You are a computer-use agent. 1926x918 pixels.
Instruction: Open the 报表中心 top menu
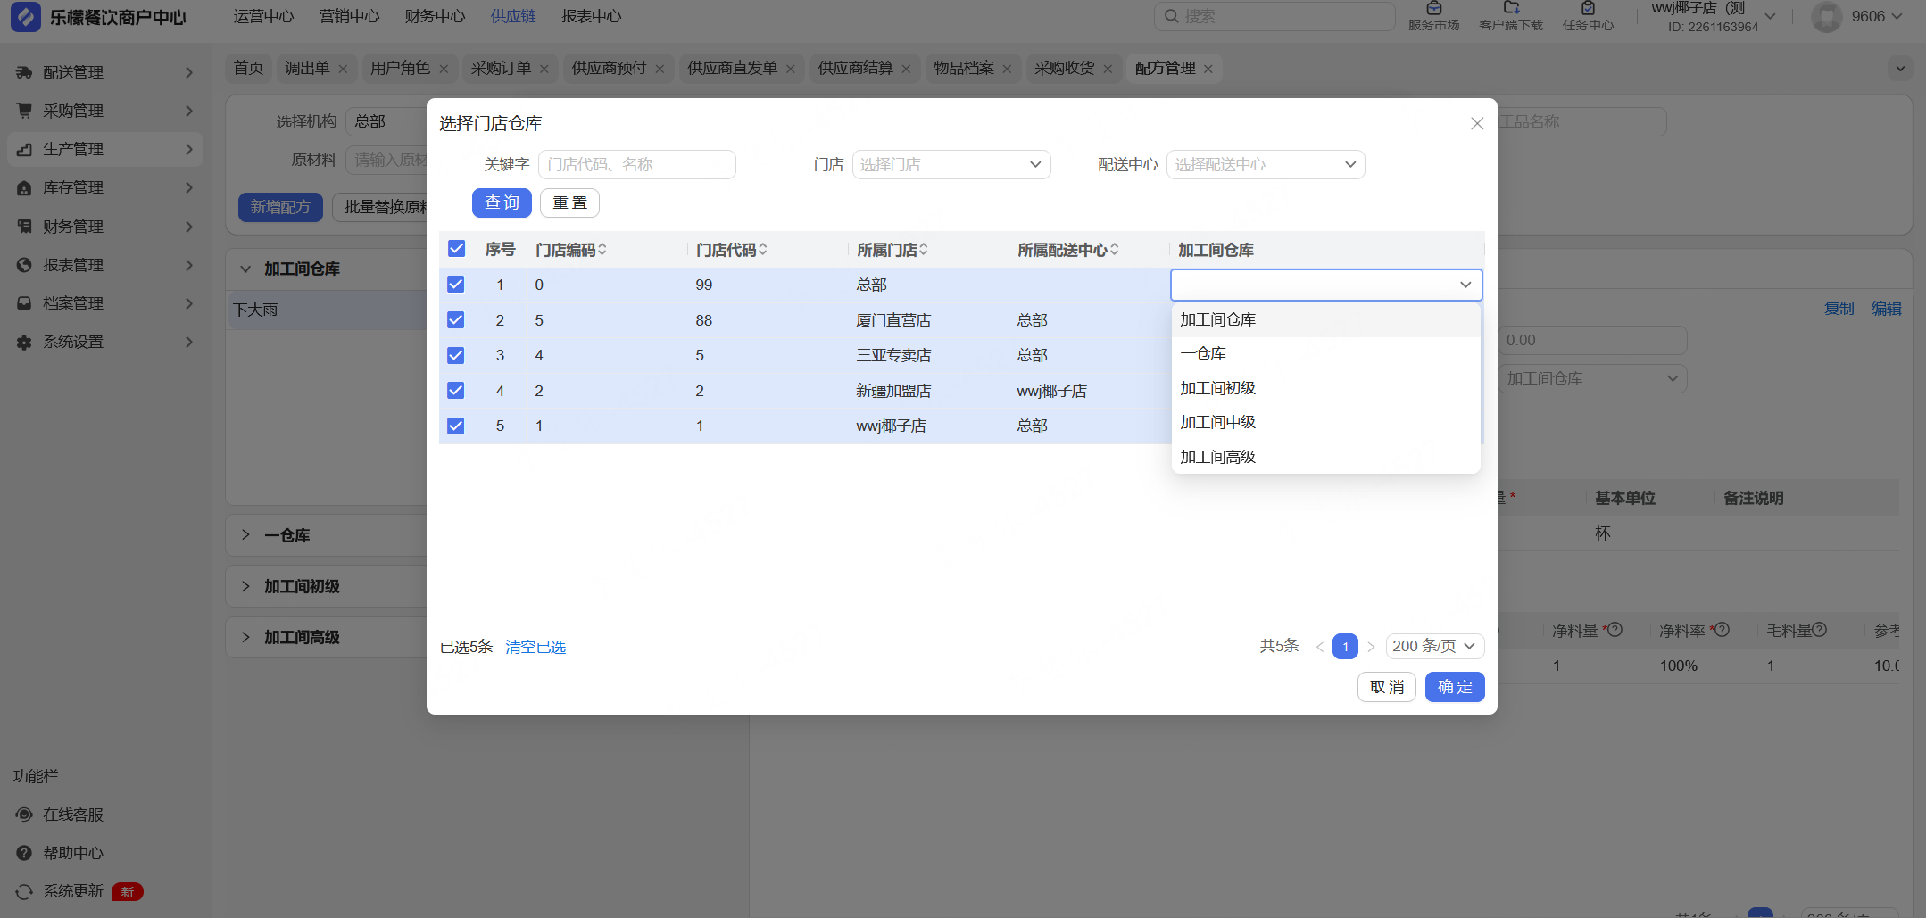pos(592,16)
